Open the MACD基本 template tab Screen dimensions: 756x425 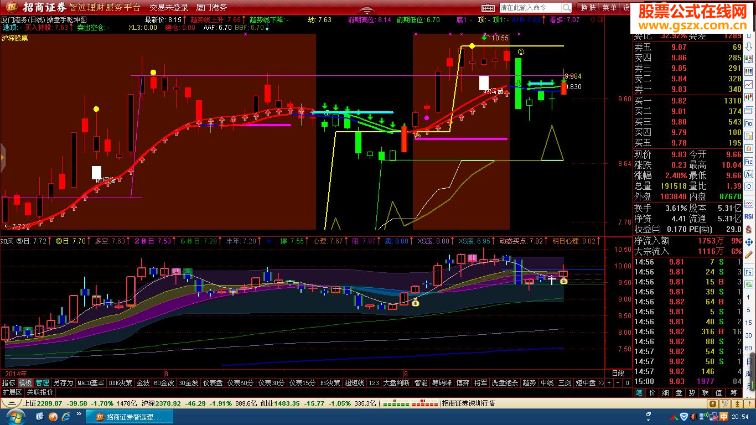click(91, 383)
